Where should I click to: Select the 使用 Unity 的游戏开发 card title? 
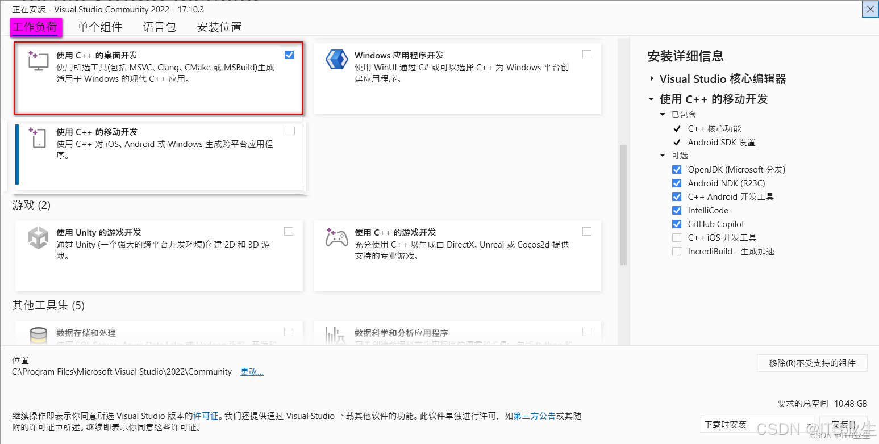pyautogui.click(x=98, y=233)
